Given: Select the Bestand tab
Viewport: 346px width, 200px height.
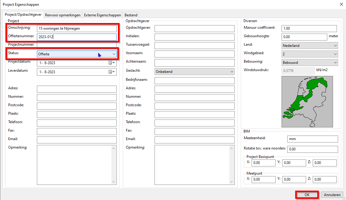Looking at the screenshot, I should [x=131, y=15].
